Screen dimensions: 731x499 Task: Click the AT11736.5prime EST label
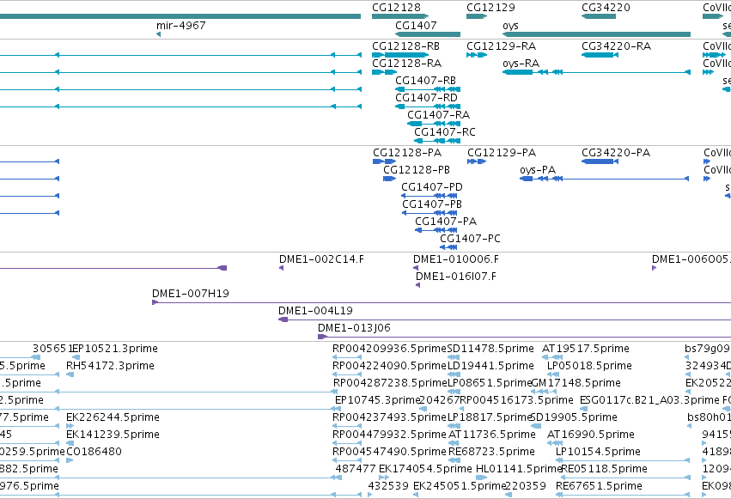(x=492, y=435)
